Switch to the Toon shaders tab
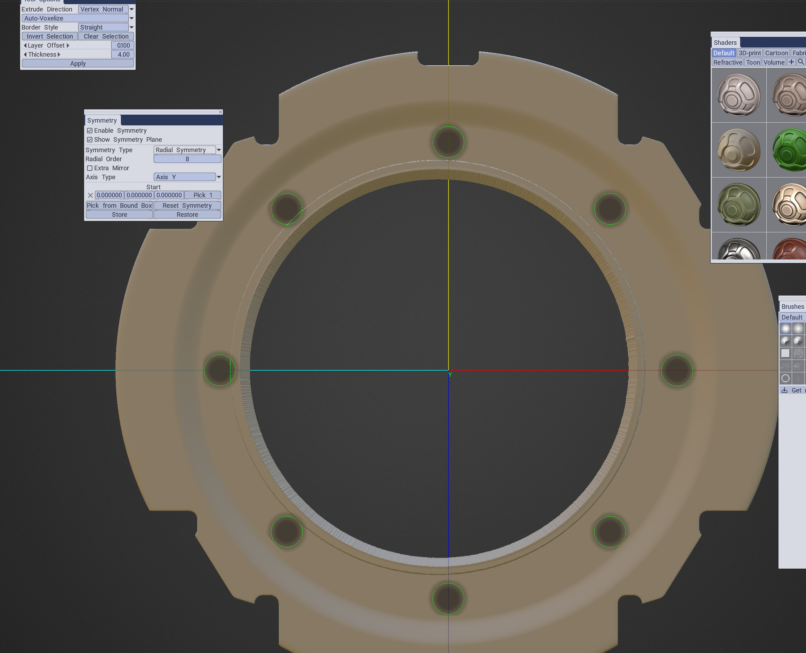The height and width of the screenshot is (653, 806). (x=752, y=63)
